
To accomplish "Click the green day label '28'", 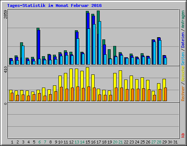I will 159,142.
